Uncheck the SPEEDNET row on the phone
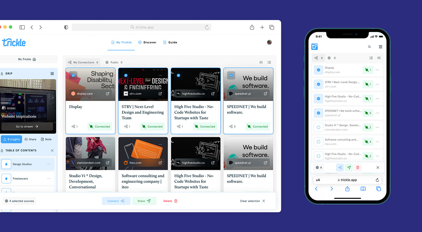 (319, 113)
